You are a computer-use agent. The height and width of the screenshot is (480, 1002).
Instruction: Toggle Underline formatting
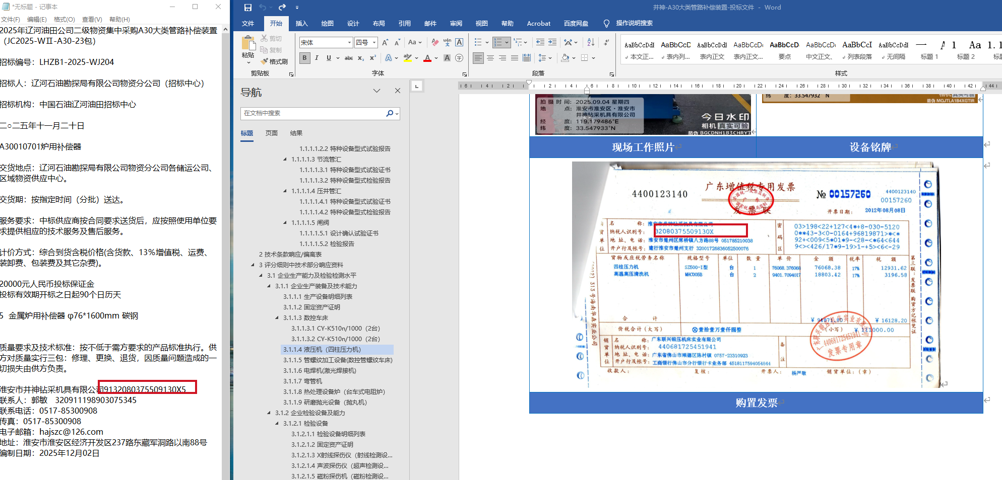tap(329, 58)
